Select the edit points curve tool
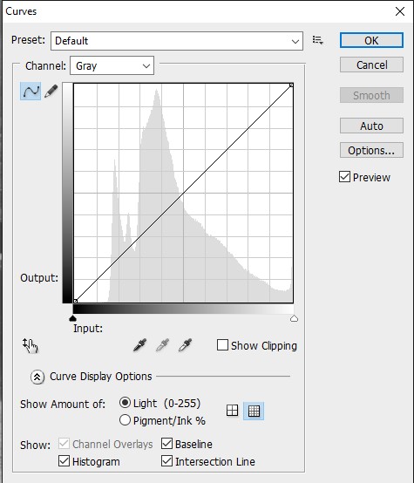 point(31,92)
